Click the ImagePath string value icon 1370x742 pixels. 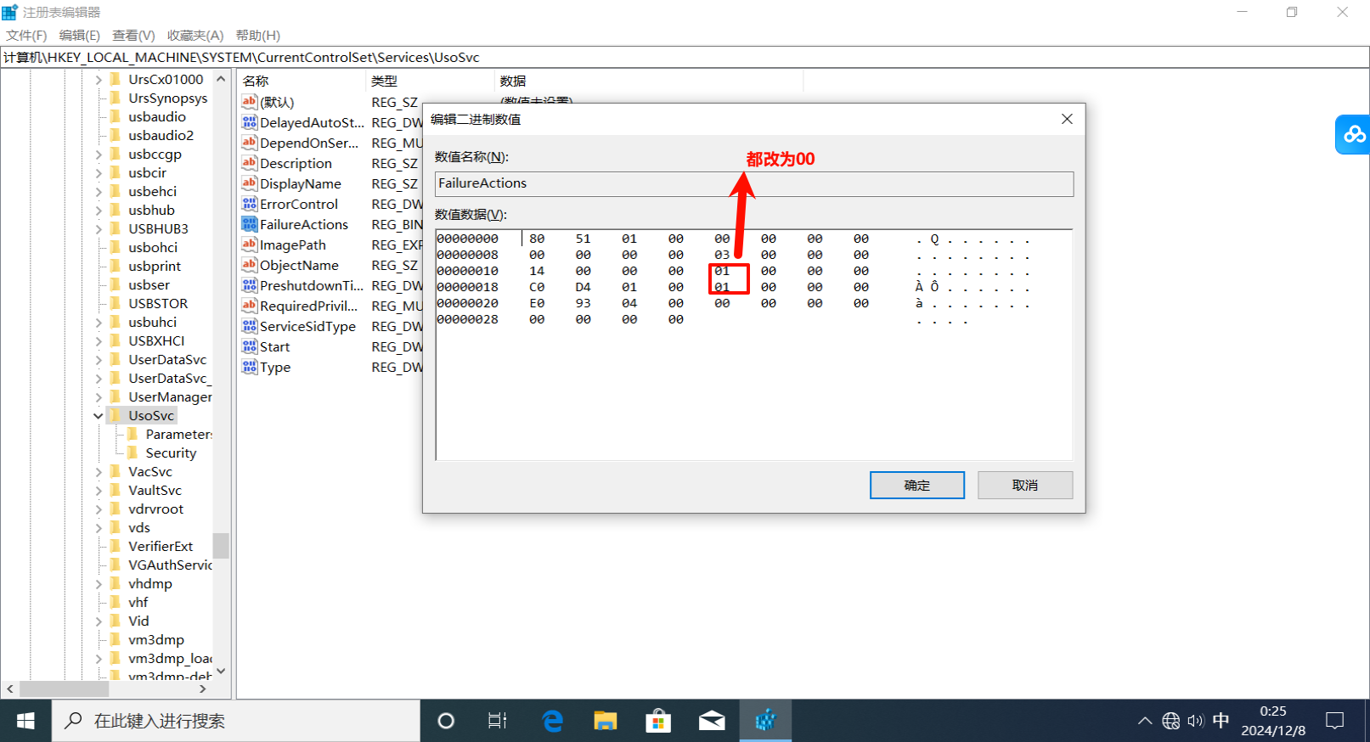[x=249, y=245]
